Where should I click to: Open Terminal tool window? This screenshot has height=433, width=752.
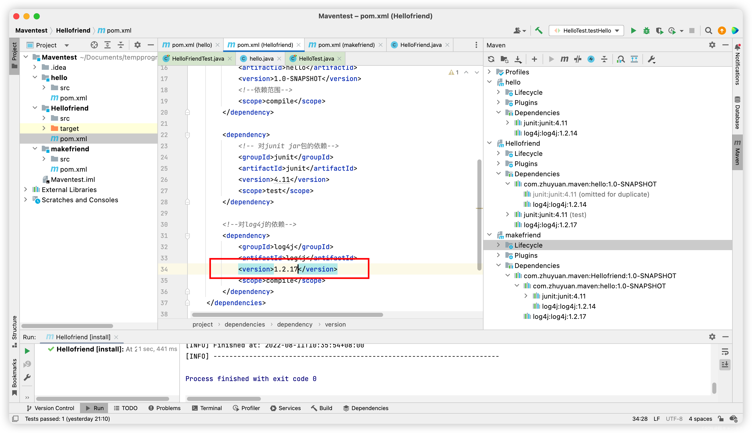(x=207, y=408)
